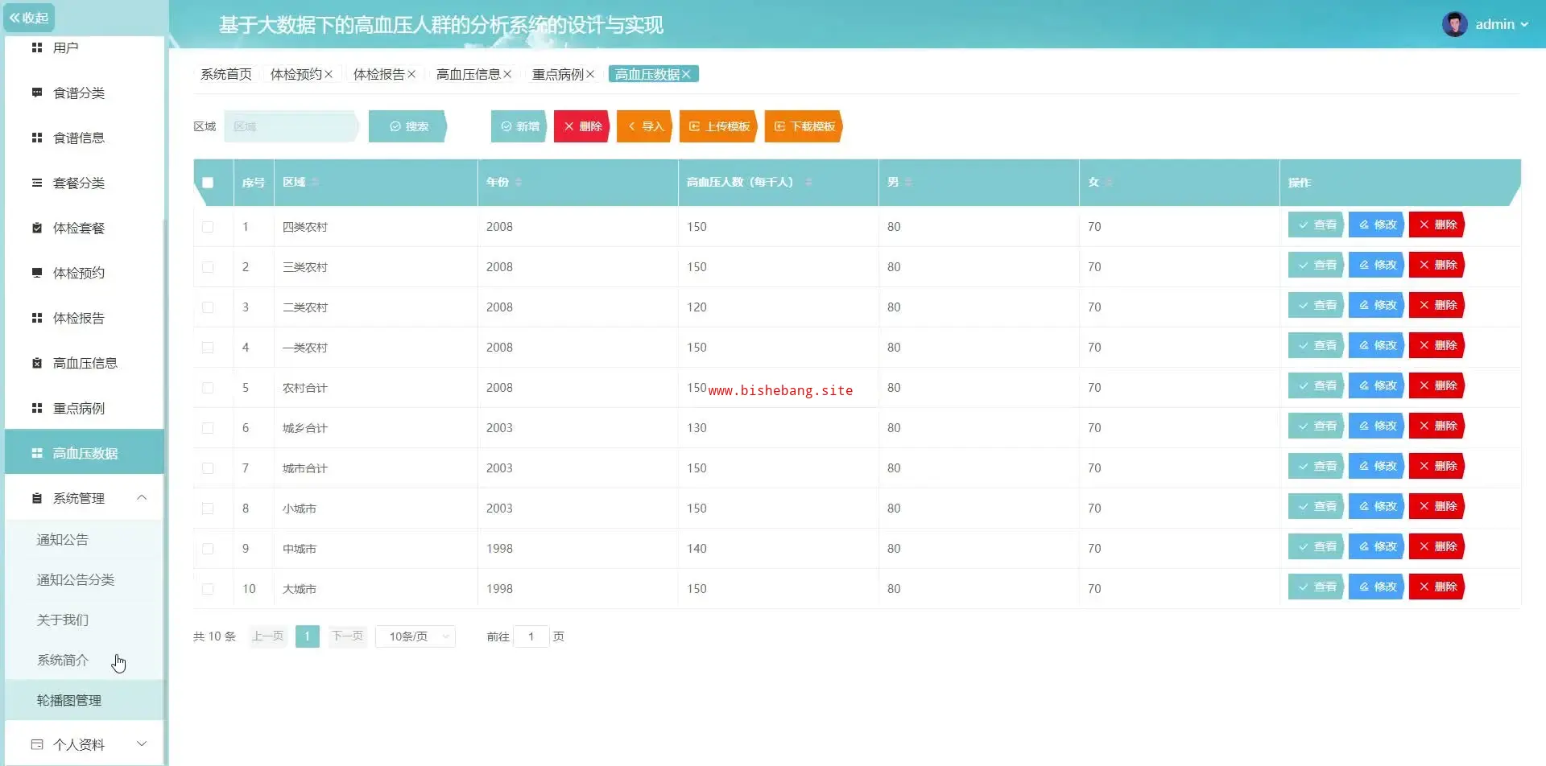Viewport: 1546px width, 766px height.
Task: Sort table by 区域 column arrows
Action: (x=315, y=183)
